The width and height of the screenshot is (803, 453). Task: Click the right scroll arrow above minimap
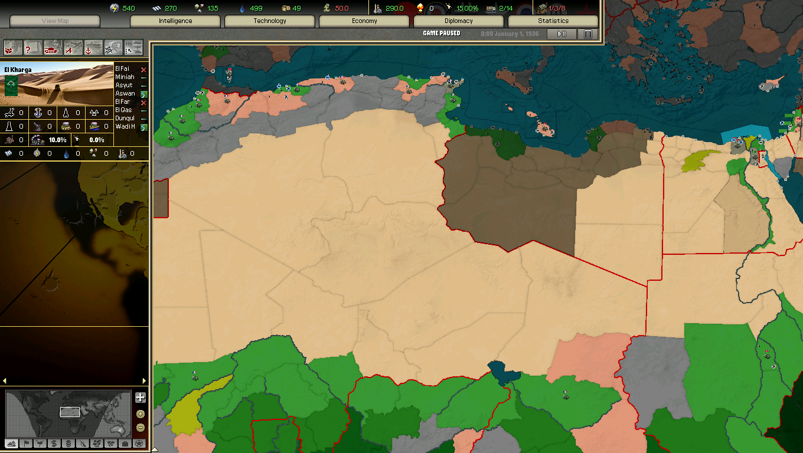(x=145, y=381)
